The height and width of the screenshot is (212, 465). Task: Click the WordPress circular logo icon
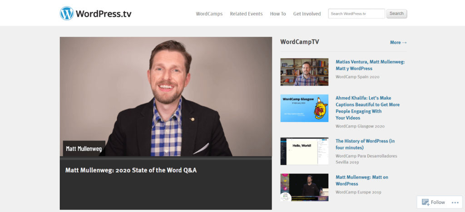click(x=67, y=13)
